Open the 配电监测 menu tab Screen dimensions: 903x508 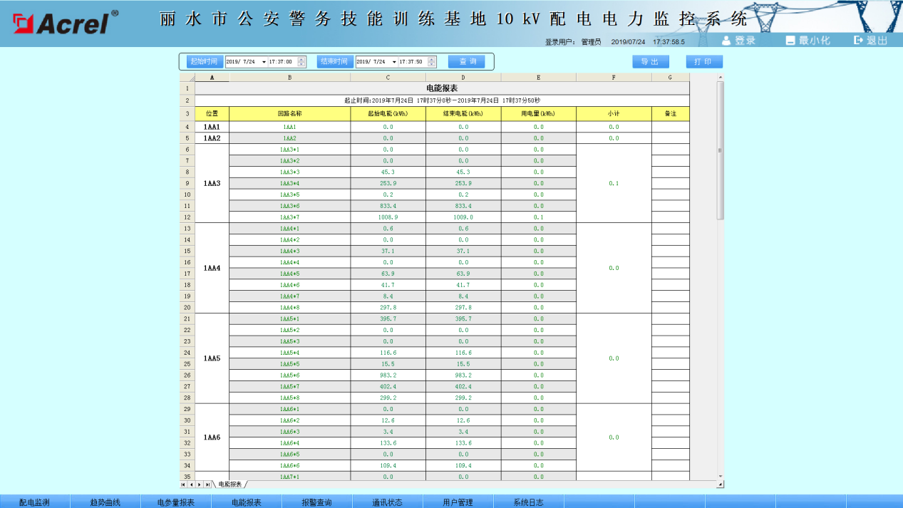(34, 502)
